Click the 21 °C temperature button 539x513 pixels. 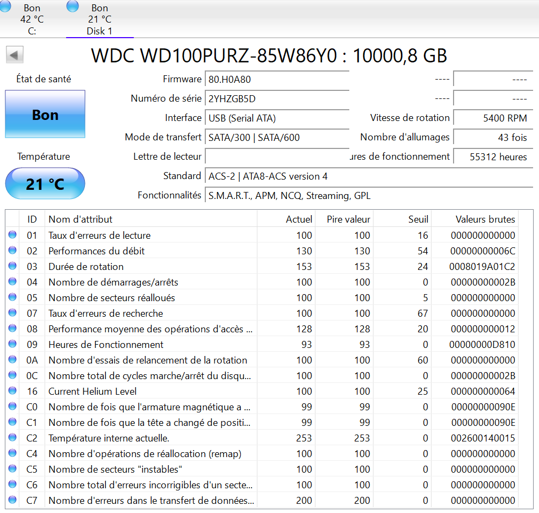[45, 183]
